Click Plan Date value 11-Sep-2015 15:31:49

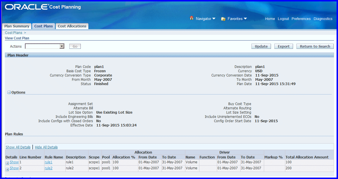point(275,84)
